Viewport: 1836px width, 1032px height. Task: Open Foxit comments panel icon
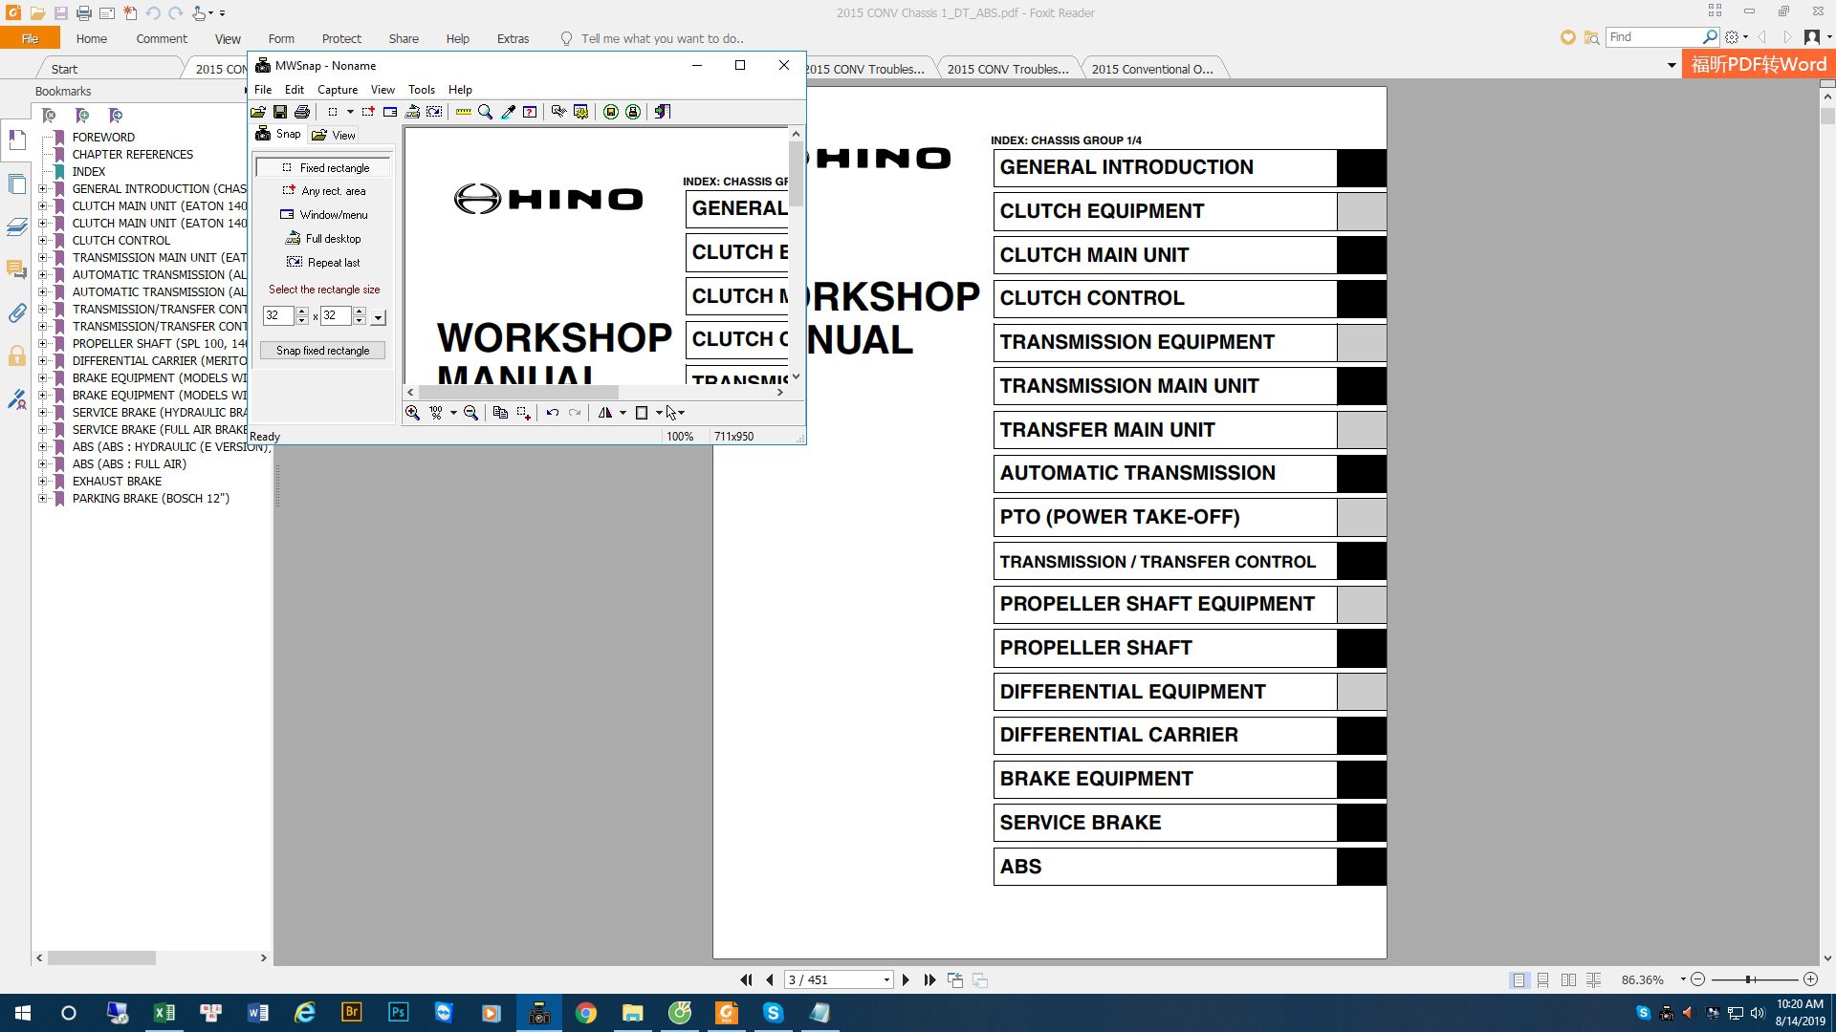(x=17, y=269)
